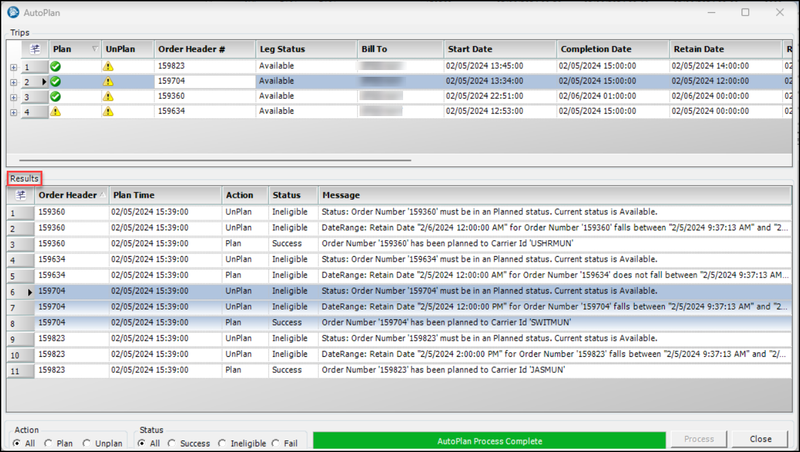
Task: Open Results grid column chooser icon
Action: [21, 195]
